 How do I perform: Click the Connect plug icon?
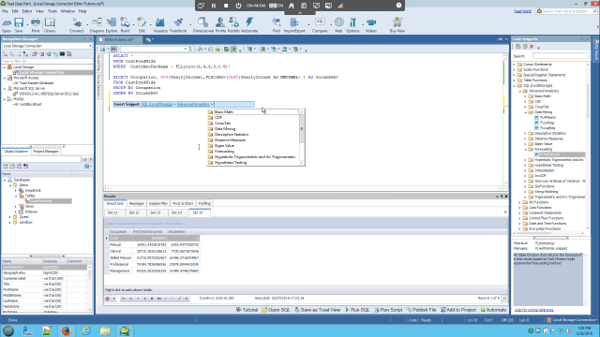pos(77,25)
